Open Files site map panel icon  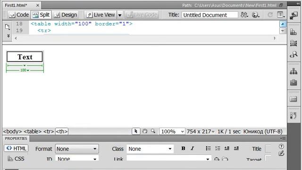(x=294, y=71)
